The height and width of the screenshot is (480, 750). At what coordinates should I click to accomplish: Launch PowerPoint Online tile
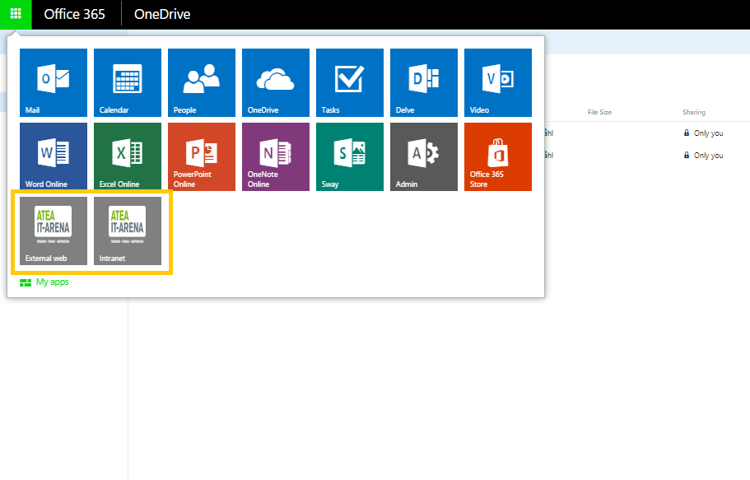point(202,156)
